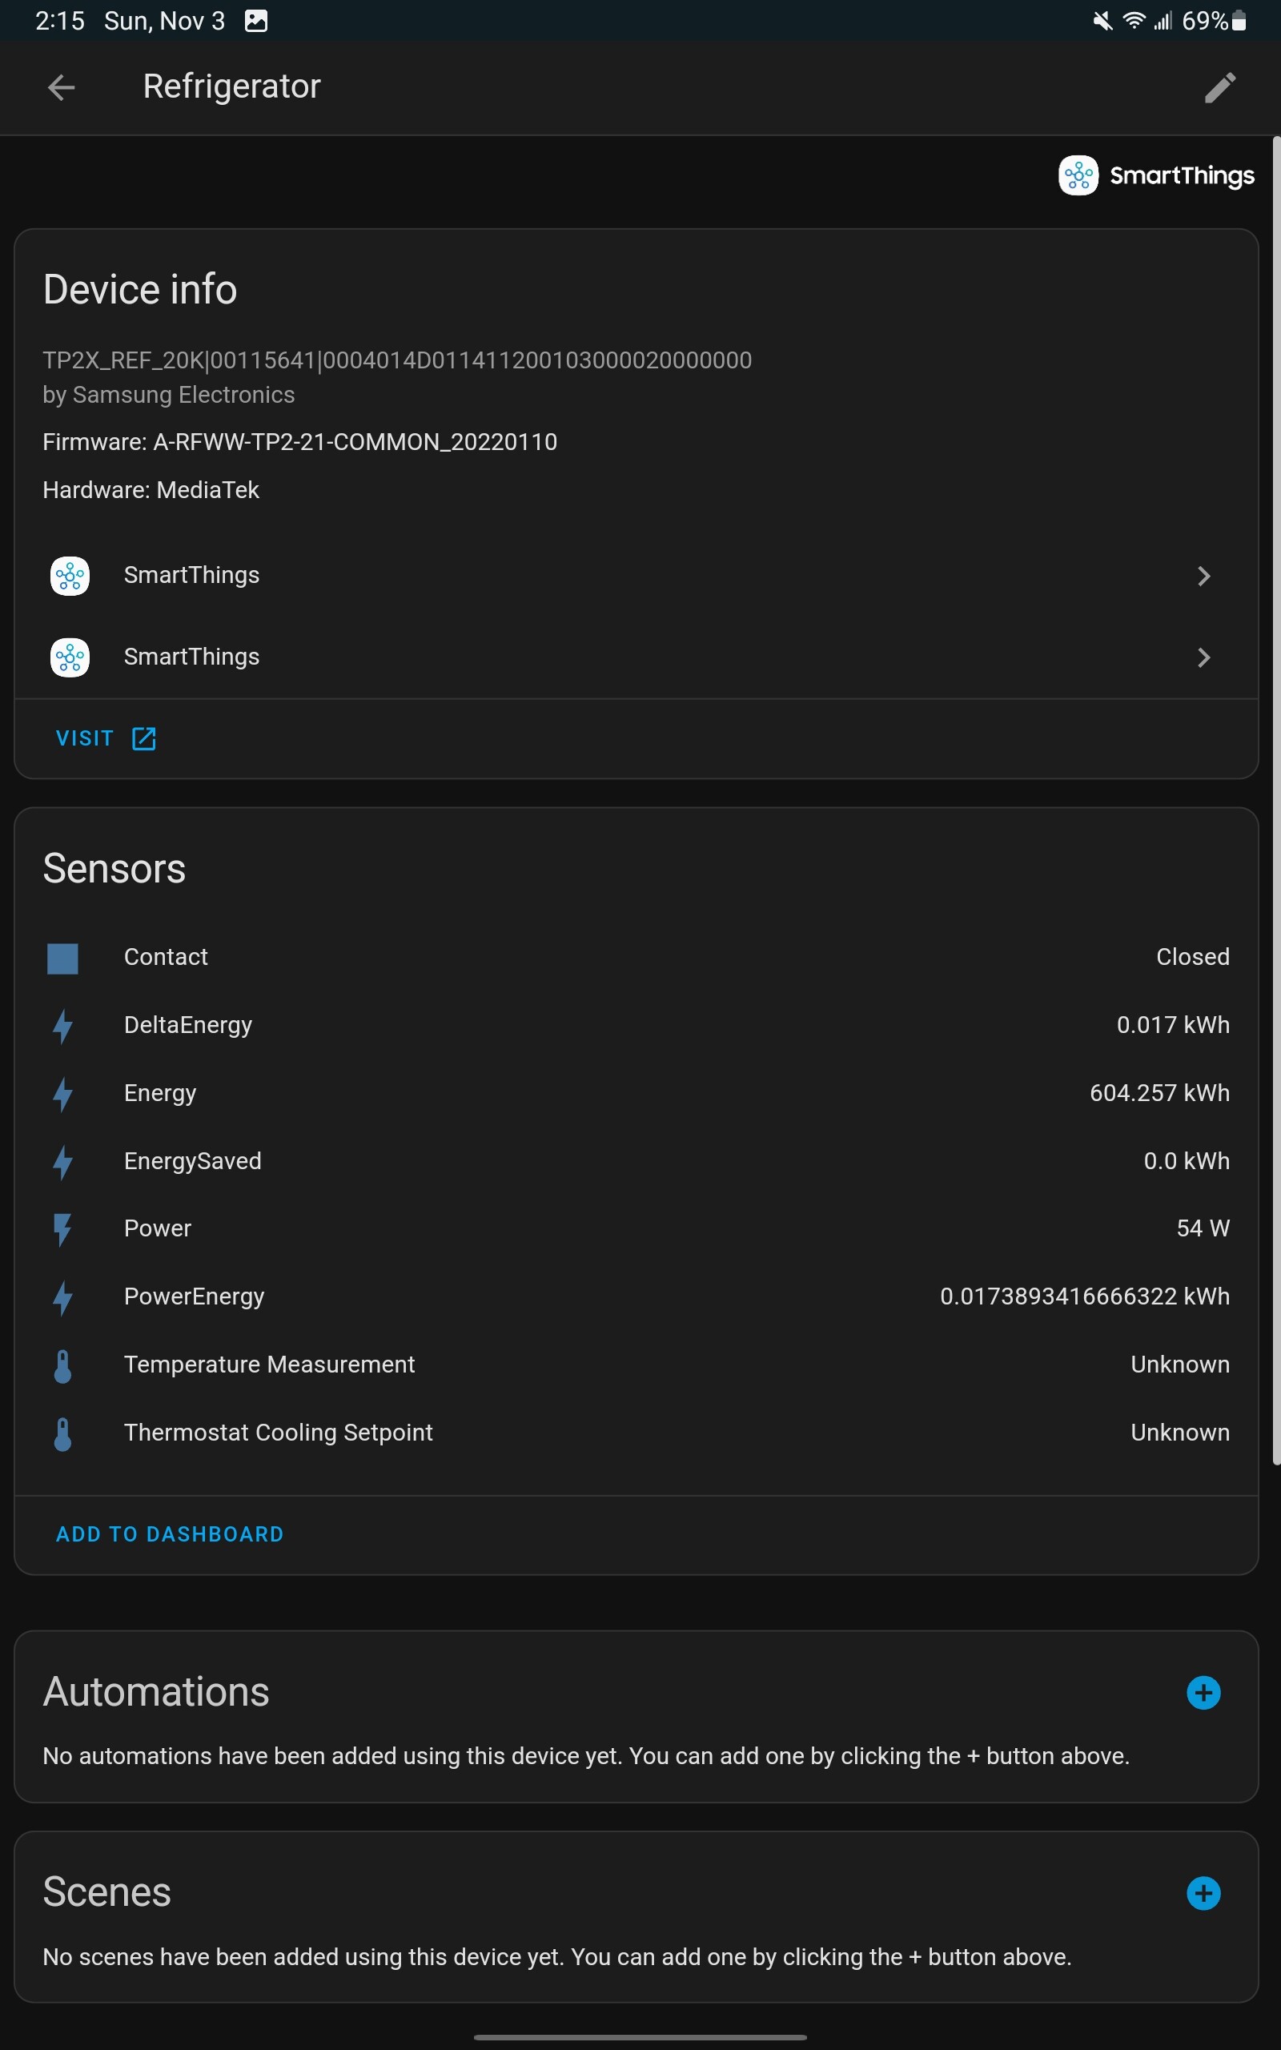Open the add Automations plus button
The width and height of the screenshot is (1281, 2050).
[1203, 1694]
